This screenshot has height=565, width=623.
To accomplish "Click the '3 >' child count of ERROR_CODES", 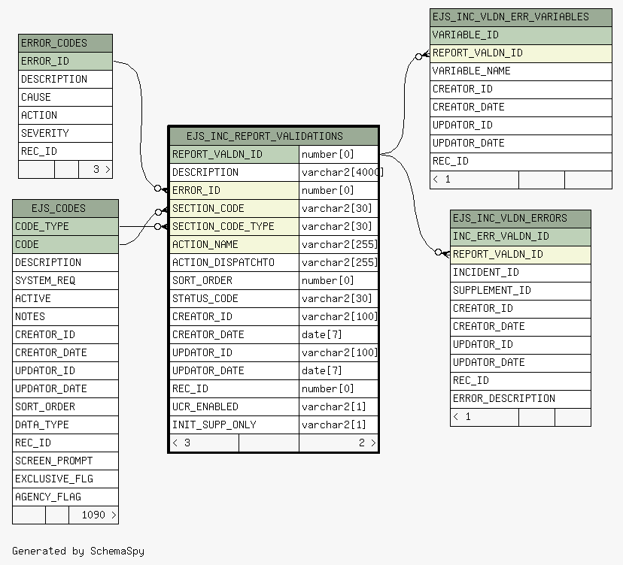I will coord(96,169).
